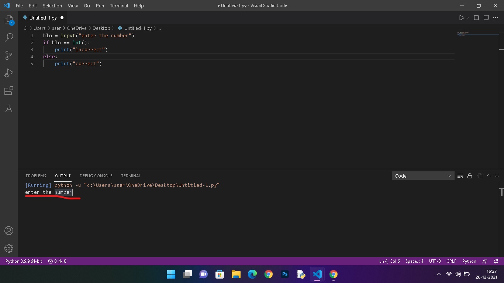This screenshot has height=283, width=504.
Task: Open the Explorer view in the sidebar
Action: (9, 20)
